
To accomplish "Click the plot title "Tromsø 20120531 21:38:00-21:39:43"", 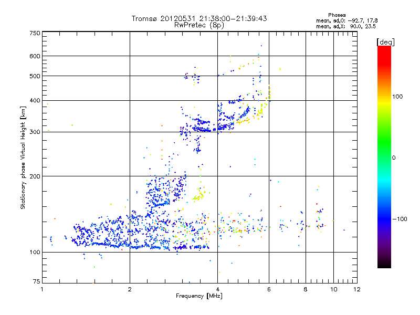I will [199, 18].
